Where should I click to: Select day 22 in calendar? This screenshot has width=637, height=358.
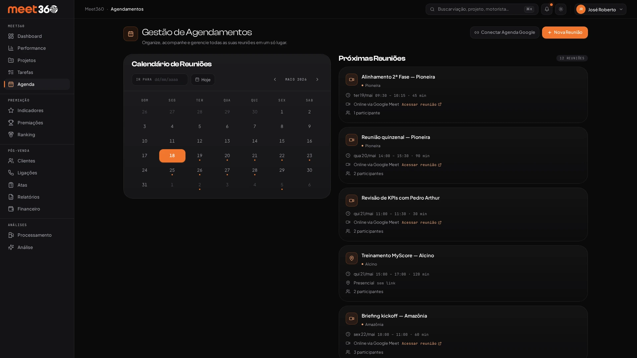pyautogui.click(x=282, y=156)
